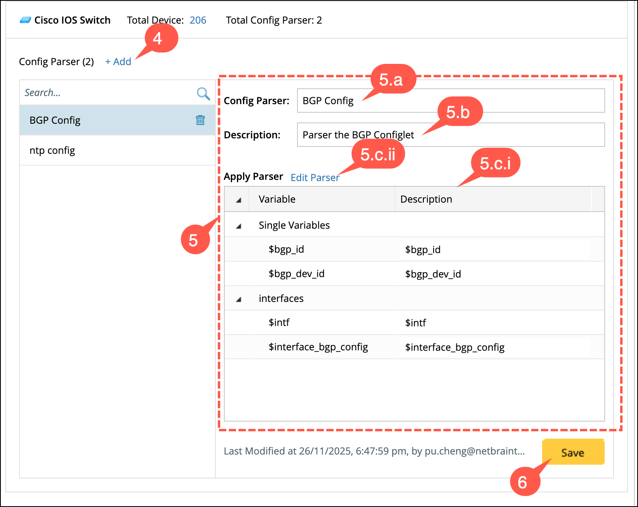Viewport: 638px width, 507px height.
Task: Click the Single Variables group label
Action: tap(294, 225)
